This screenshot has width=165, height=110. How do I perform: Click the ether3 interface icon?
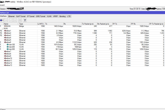[5, 35]
